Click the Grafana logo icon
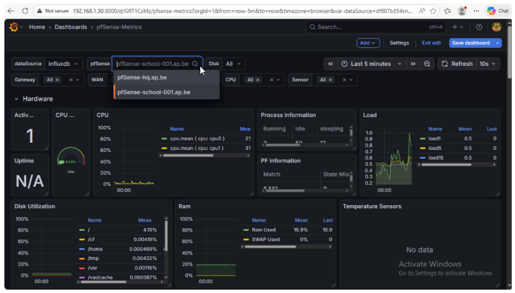This screenshot has height=293, width=515. 14,27
